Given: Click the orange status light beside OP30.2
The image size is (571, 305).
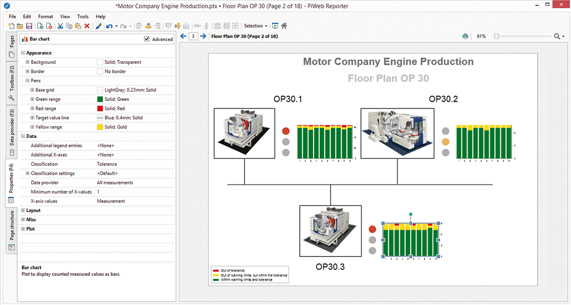Looking at the screenshot, I should (445, 142).
